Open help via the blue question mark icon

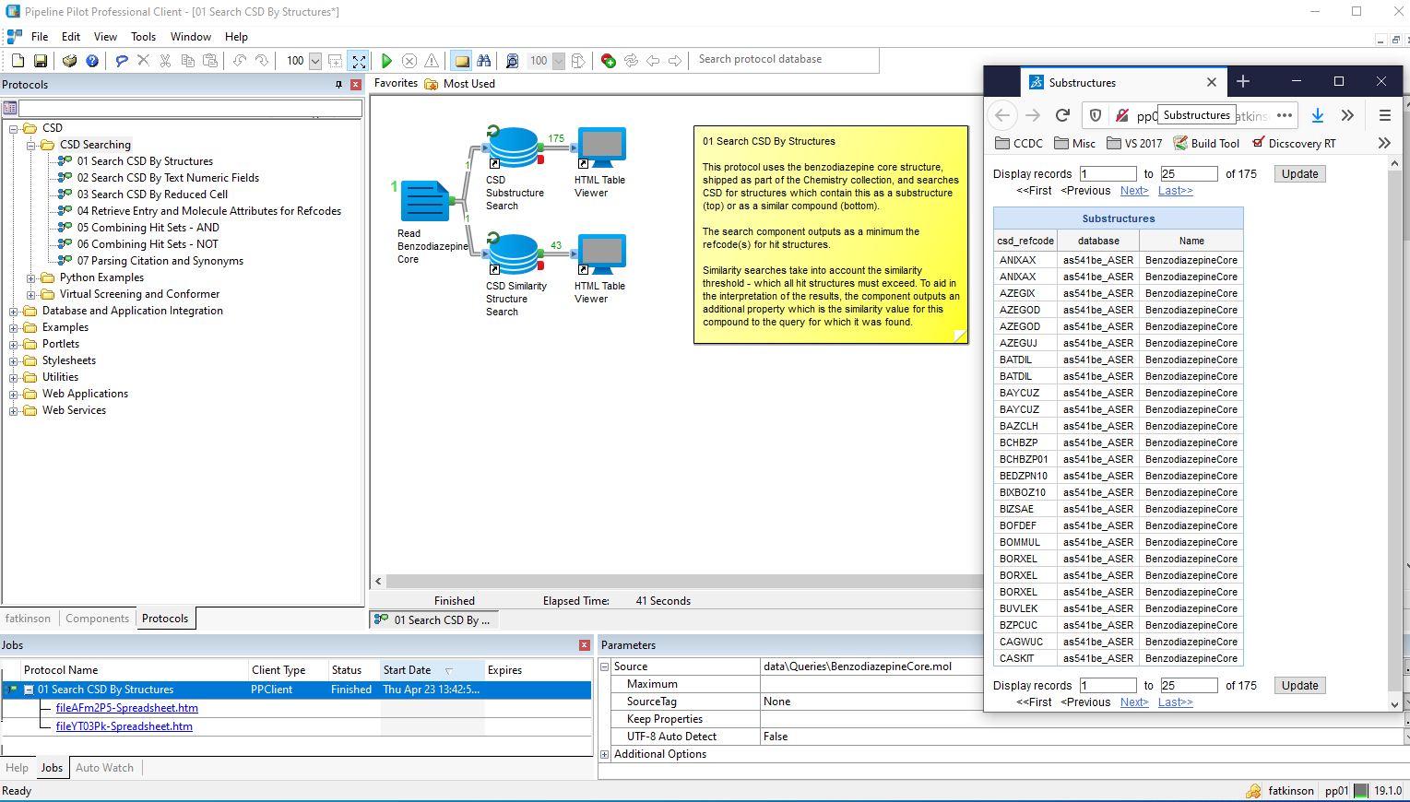[x=92, y=61]
